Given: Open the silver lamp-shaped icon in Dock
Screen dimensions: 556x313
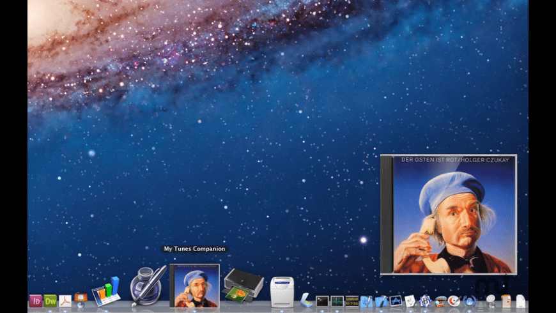Looking at the screenshot, I should point(491,301).
